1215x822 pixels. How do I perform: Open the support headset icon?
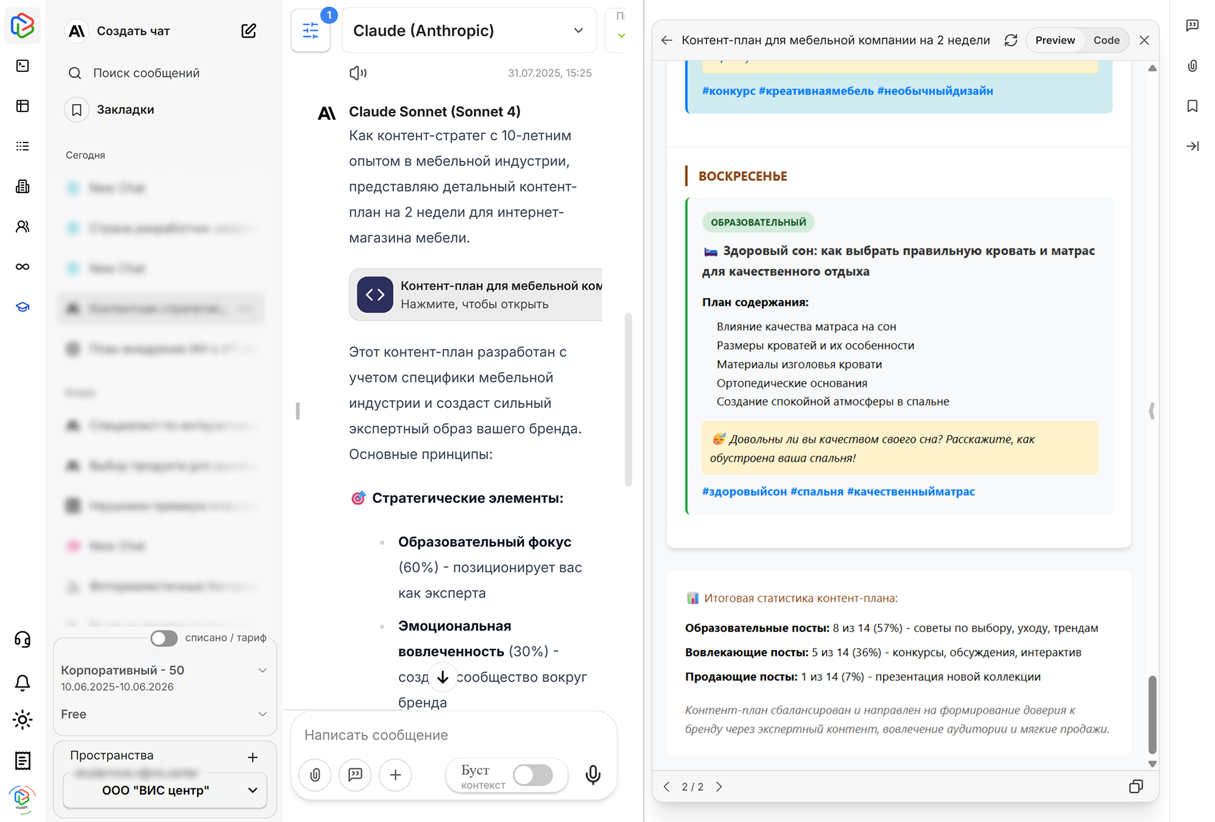tap(23, 639)
